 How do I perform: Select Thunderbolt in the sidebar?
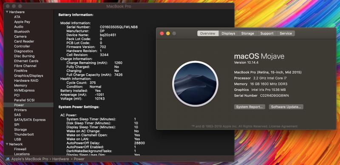click(x=24, y=135)
